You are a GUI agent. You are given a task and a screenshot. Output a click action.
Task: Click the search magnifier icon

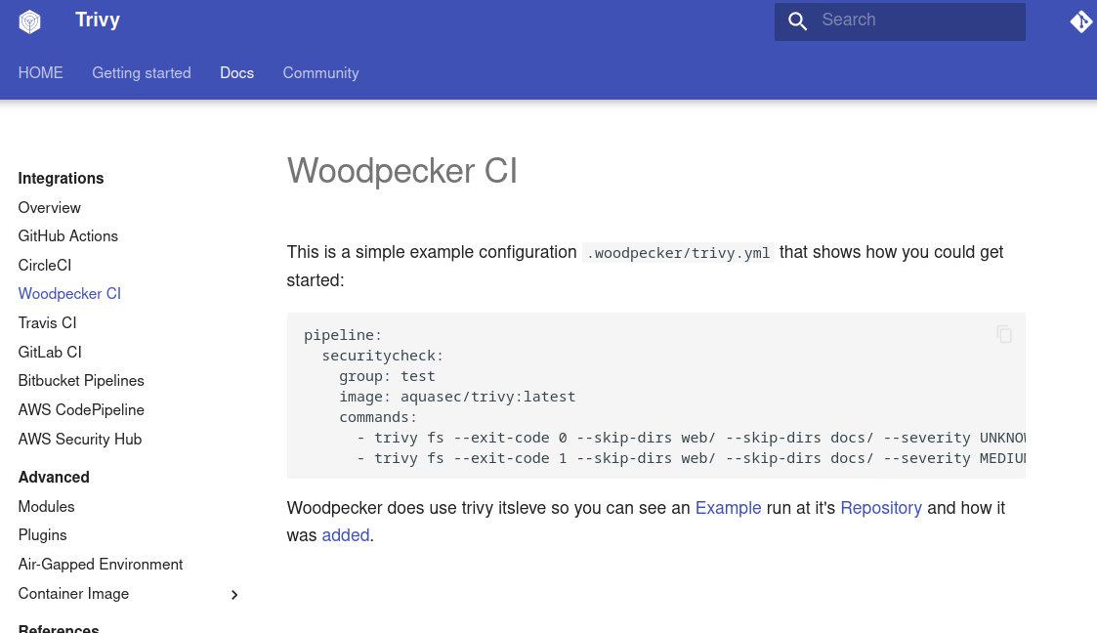click(x=797, y=21)
